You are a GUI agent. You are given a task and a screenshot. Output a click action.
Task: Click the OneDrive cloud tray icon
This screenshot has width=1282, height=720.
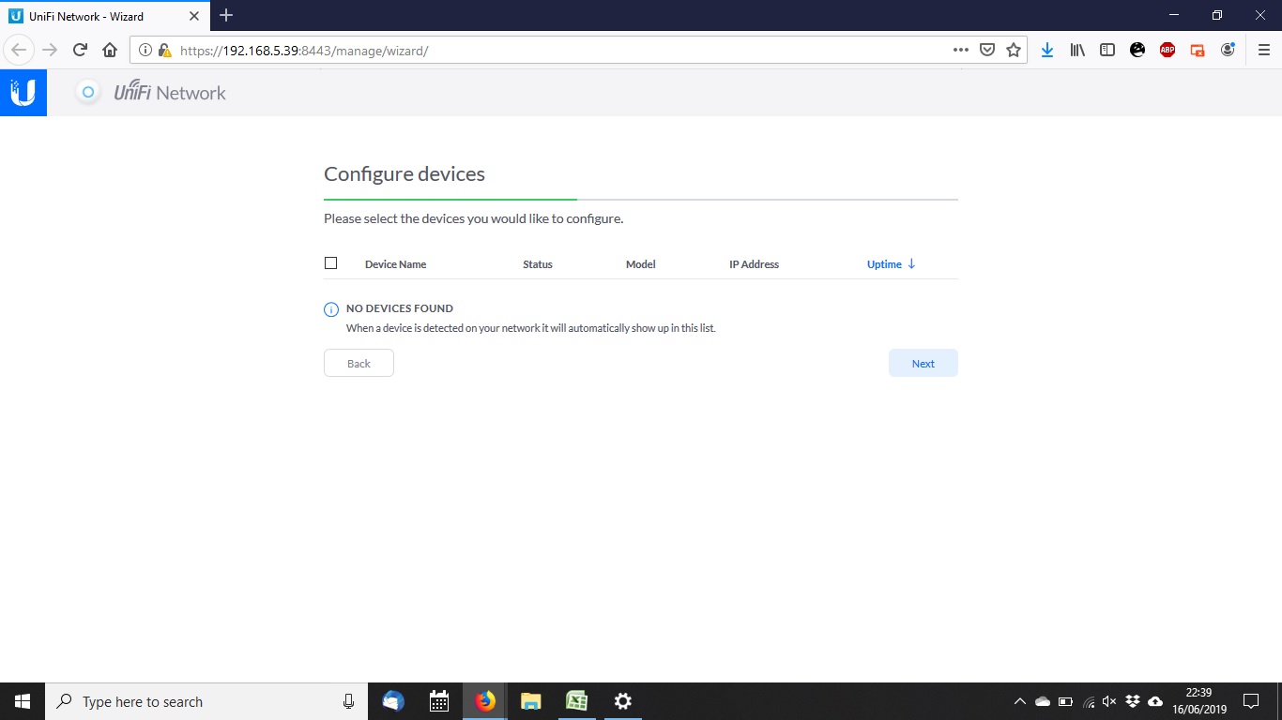[x=1042, y=701]
